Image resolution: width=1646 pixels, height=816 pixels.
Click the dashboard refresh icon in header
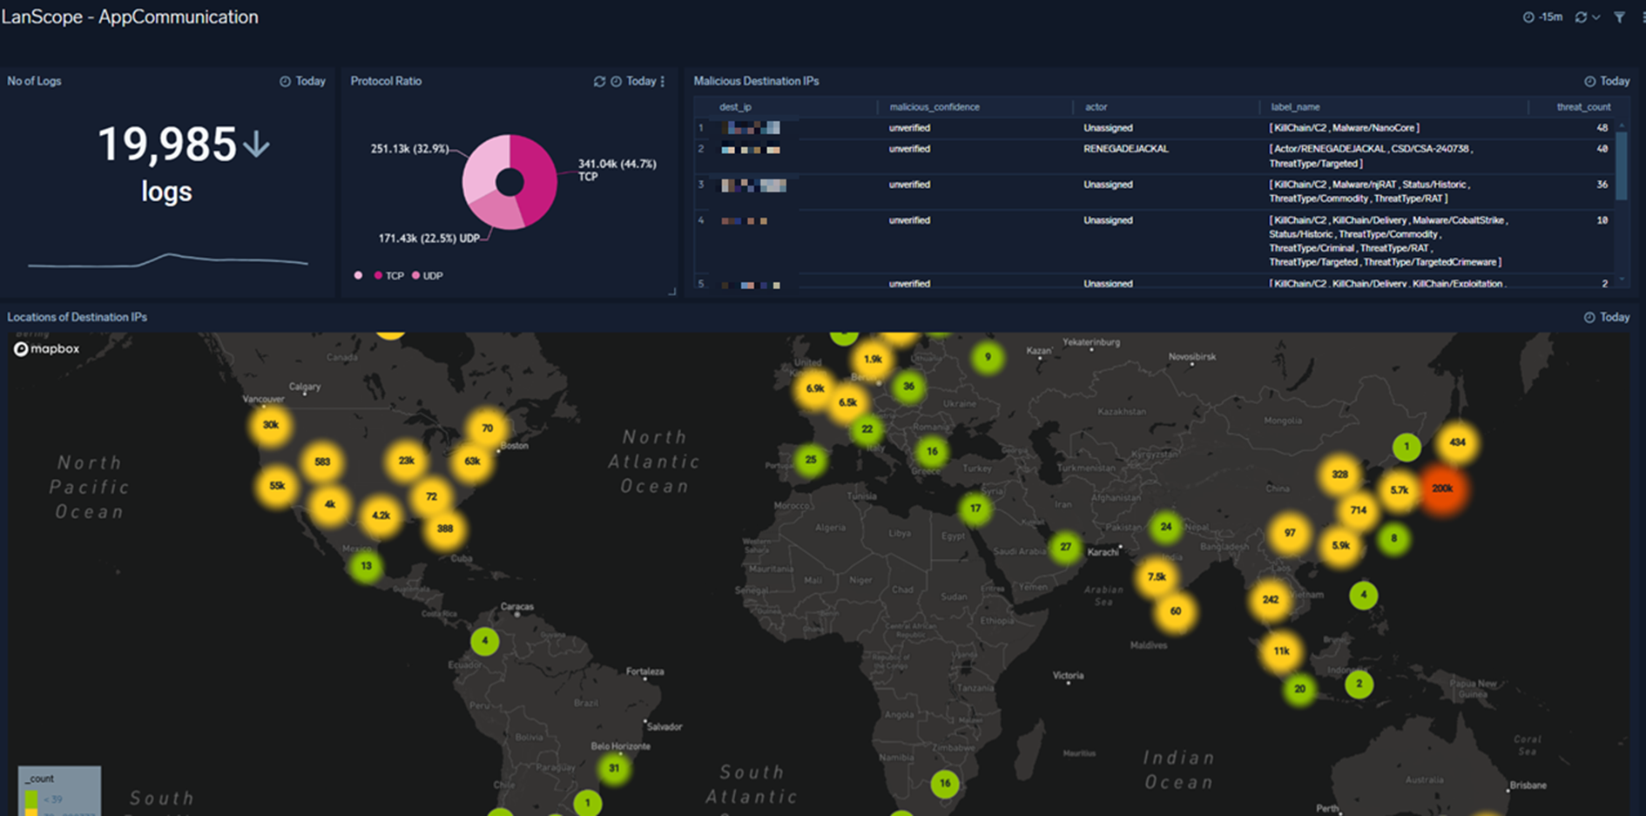[x=1581, y=17]
